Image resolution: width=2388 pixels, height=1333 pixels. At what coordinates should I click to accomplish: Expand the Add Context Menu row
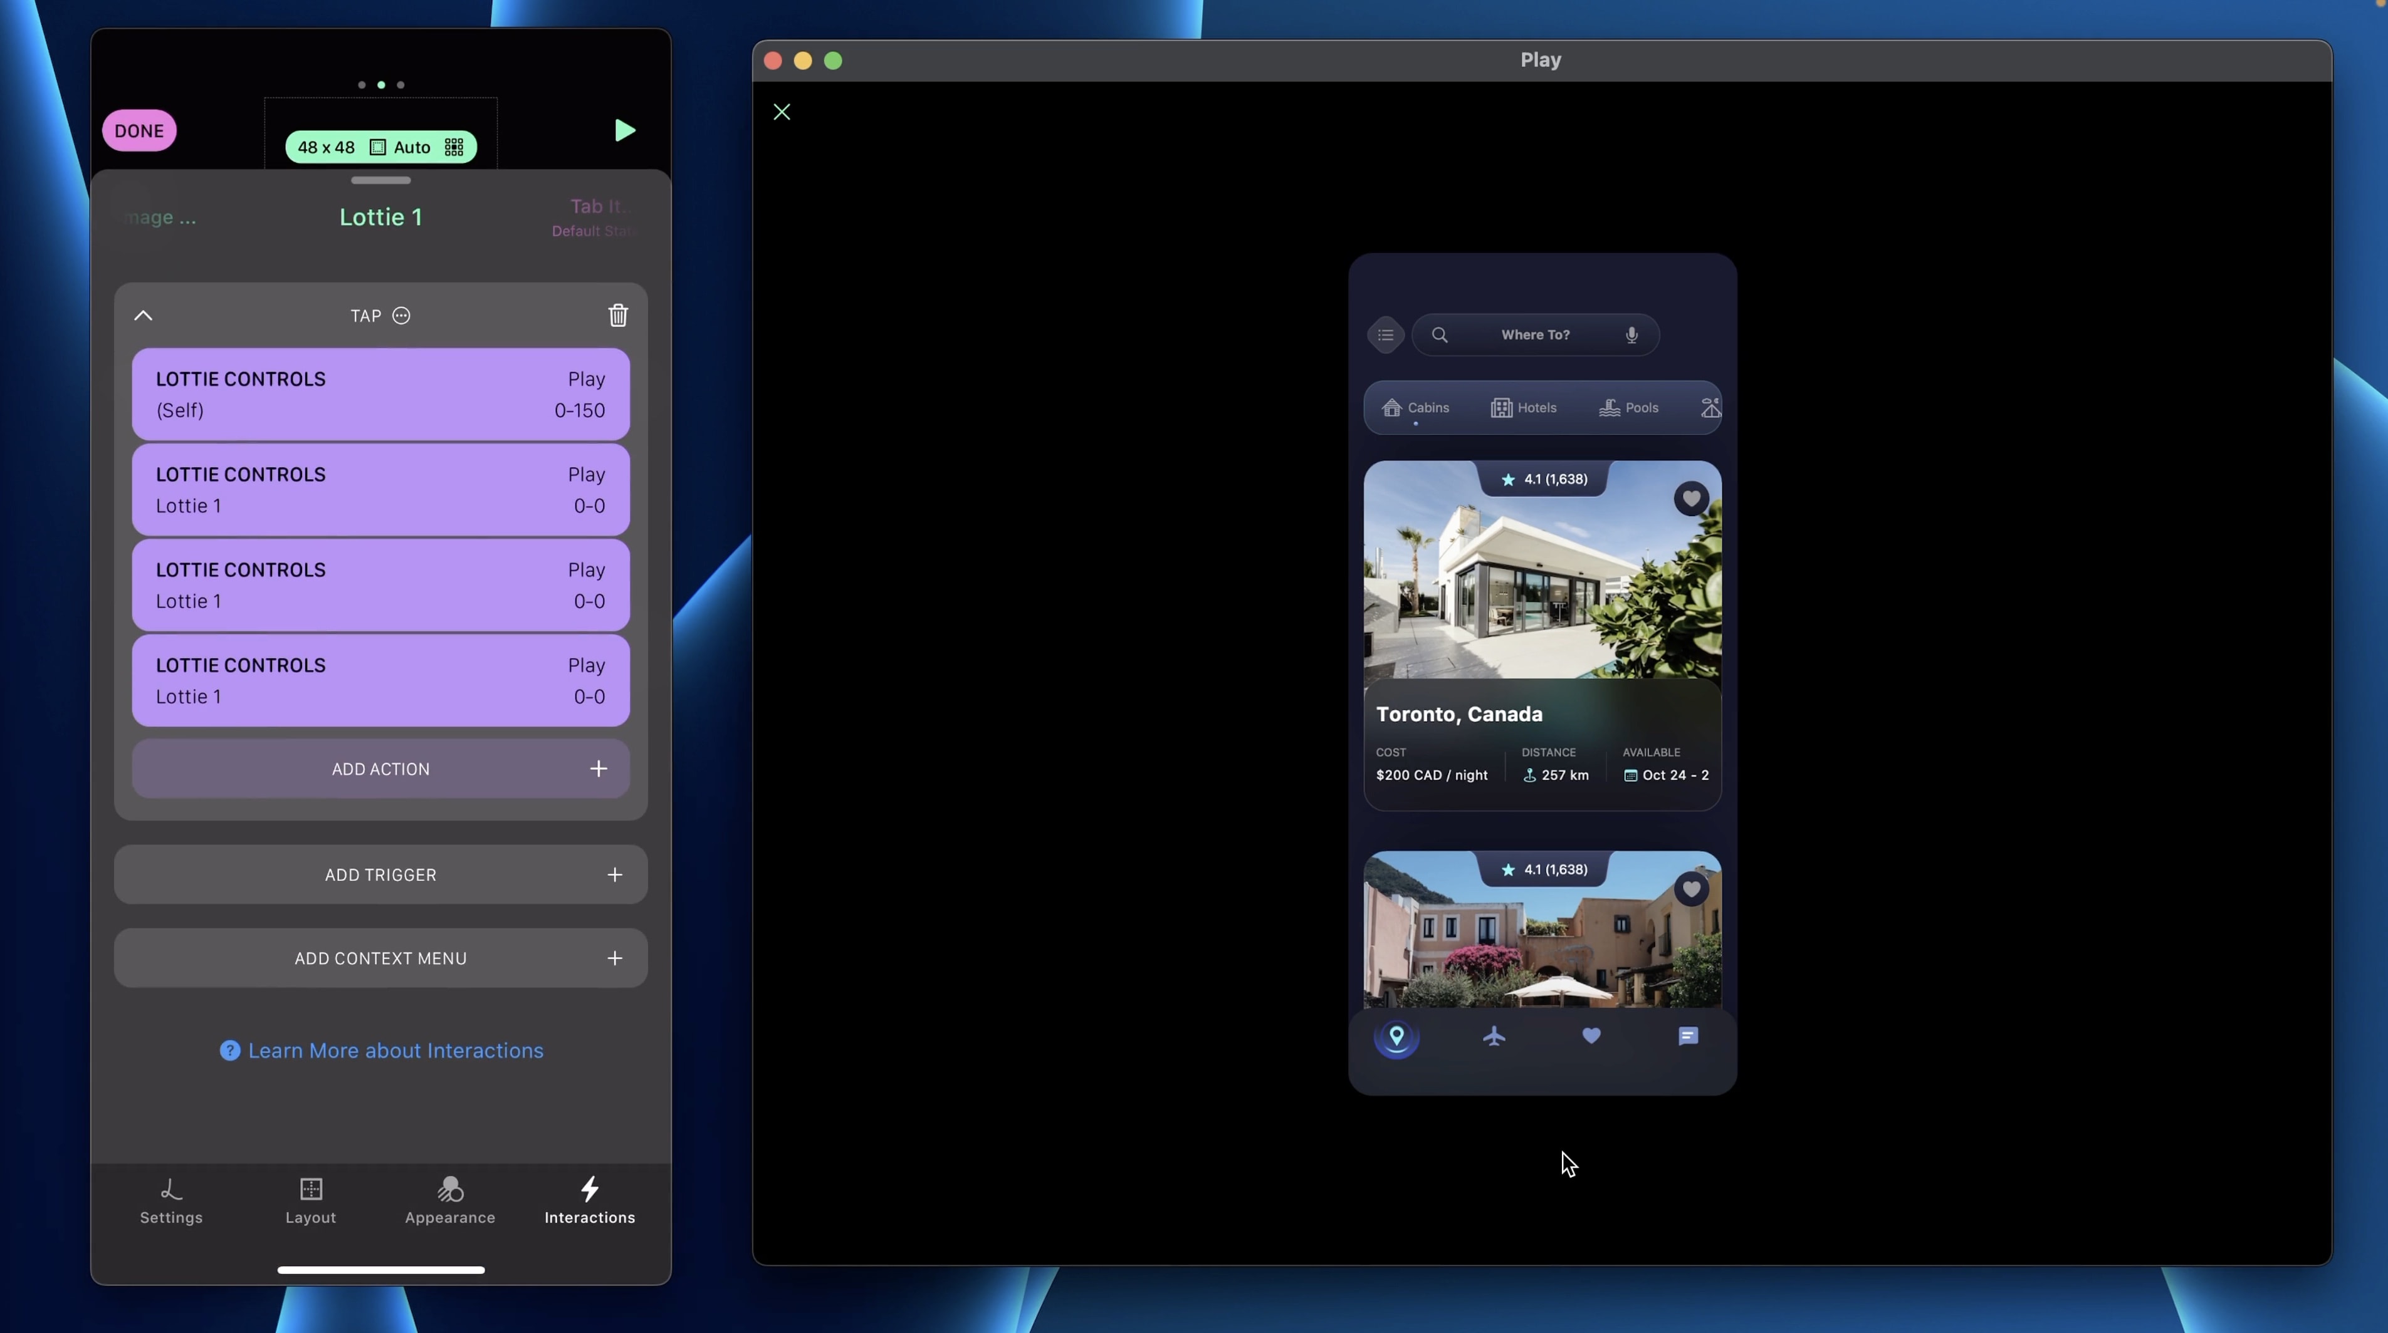tap(381, 958)
